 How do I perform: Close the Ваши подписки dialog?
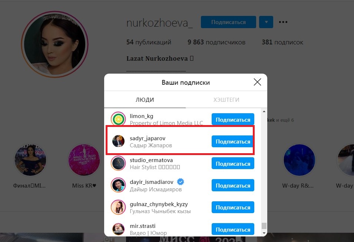(257, 82)
